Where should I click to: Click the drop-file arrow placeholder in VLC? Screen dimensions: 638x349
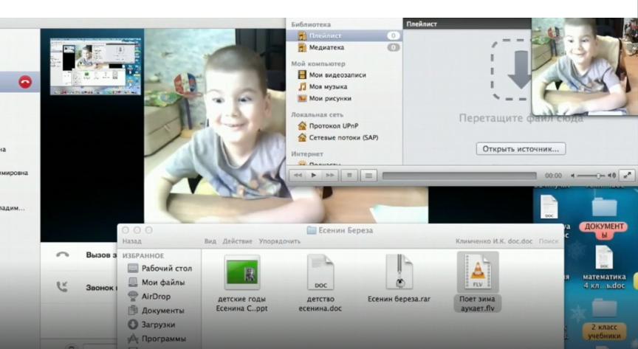[x=511, y=70]
